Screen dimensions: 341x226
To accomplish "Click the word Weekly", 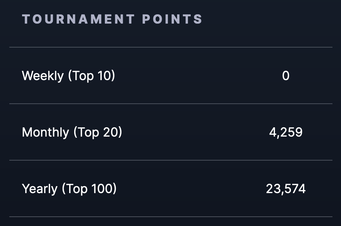I will point(43,76).
